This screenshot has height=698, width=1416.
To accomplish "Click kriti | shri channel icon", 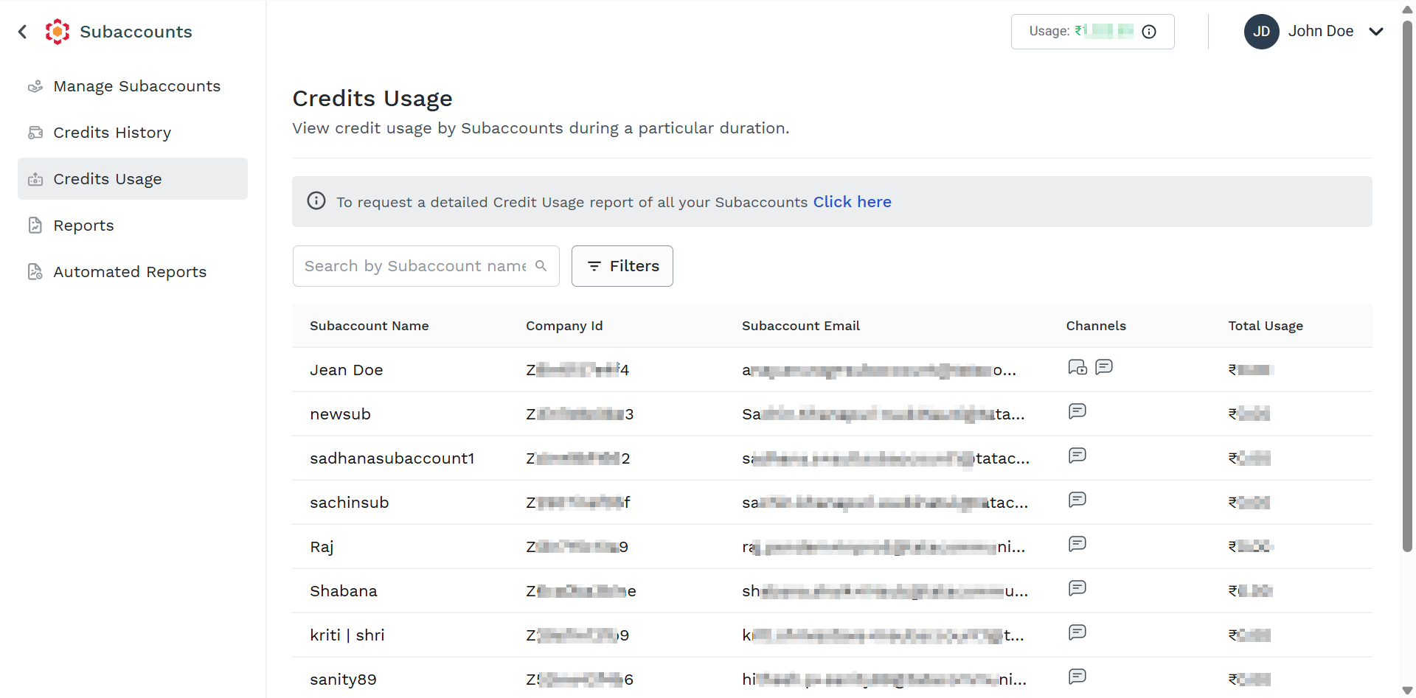I will pos(1077,632).
